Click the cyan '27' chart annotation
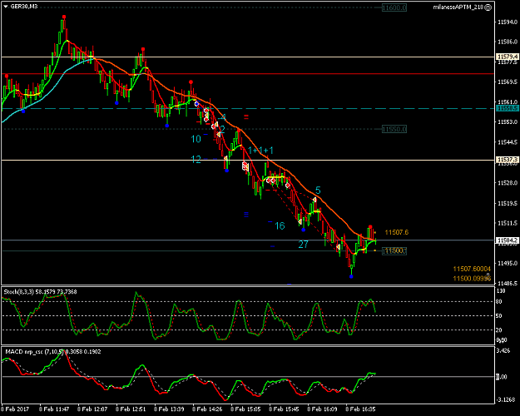This screenshot has width=520, height=416. (x=303, y=245)
